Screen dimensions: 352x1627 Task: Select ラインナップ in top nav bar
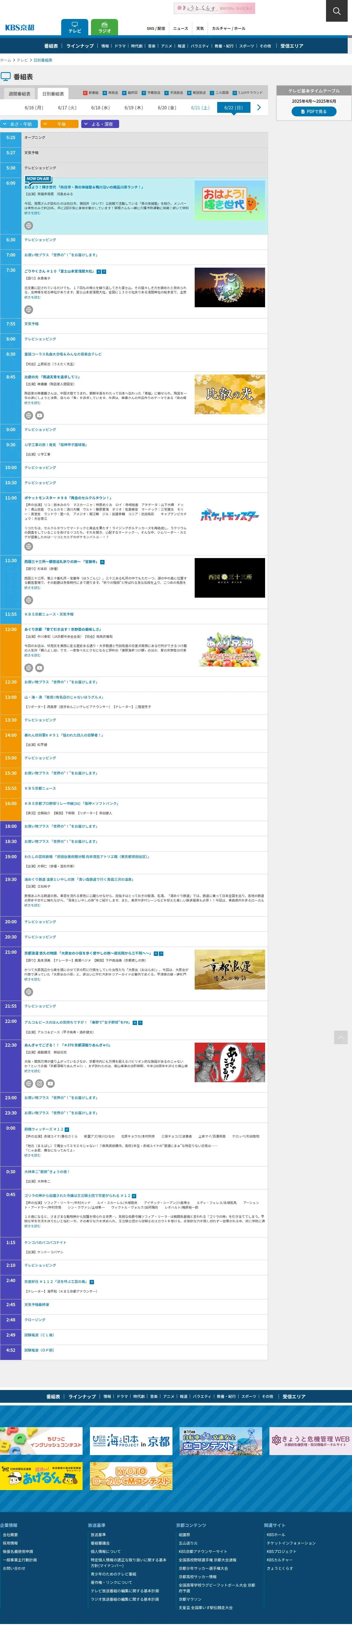(x=80, y=46)
